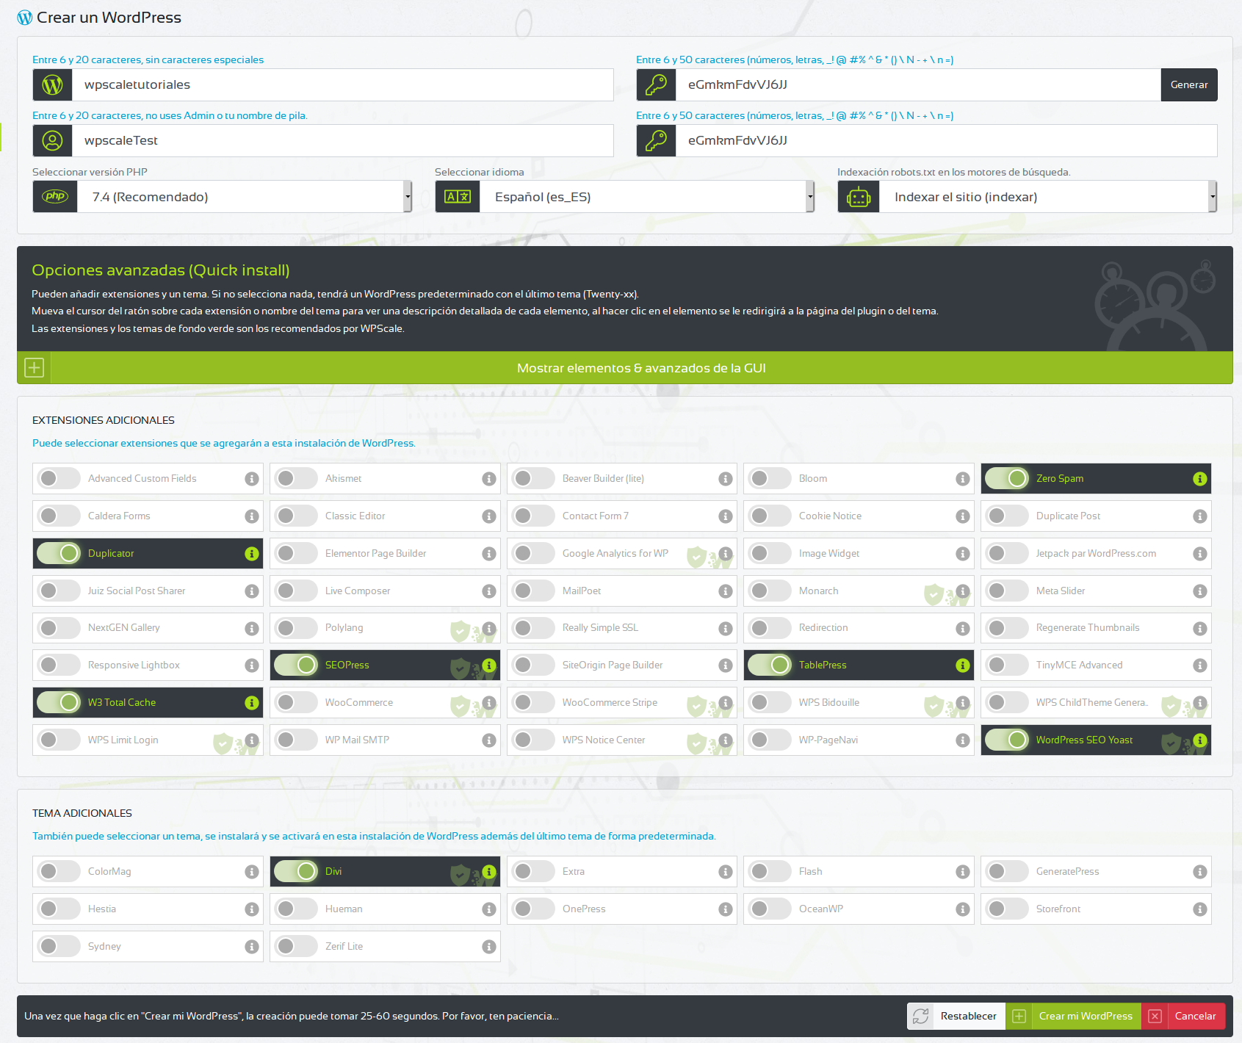Click the language translation icon
This screenshot has height=1043, width=1242.
[x=458, y=197]
